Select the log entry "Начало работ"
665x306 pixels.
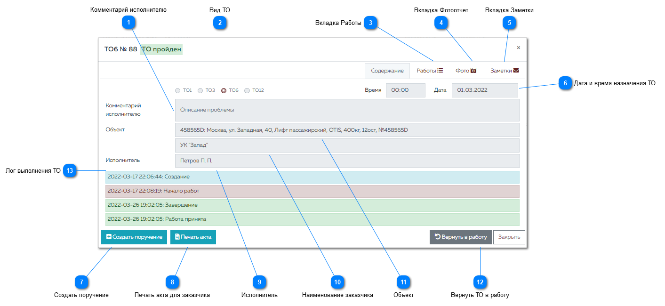312,191
